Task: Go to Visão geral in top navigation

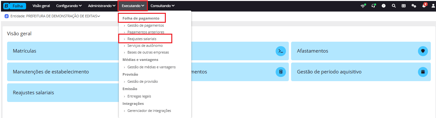Action: 41,6
